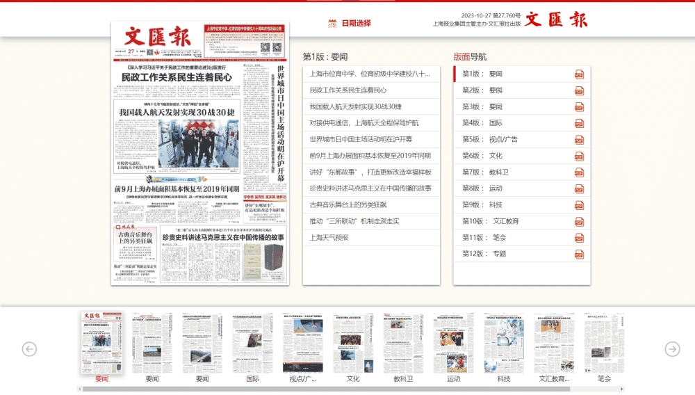Open the 笔会 page thumbnail

pos(604,342)
